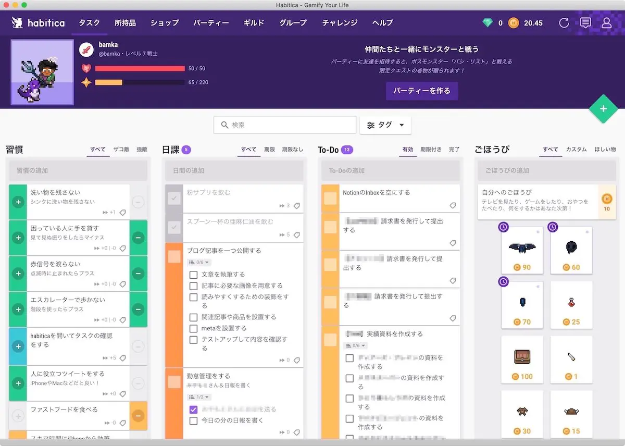
Task: Collapse the ブログ記事 0/6 checklist
Action: pos(199,262)
